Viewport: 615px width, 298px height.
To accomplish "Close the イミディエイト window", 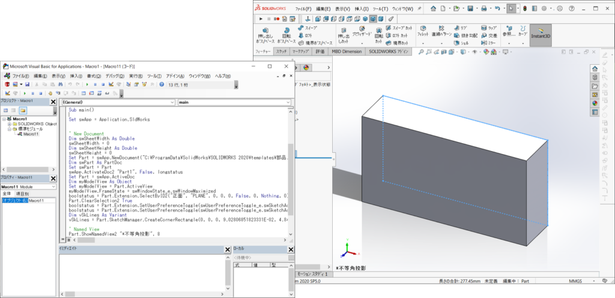I will tap(228, 249).
